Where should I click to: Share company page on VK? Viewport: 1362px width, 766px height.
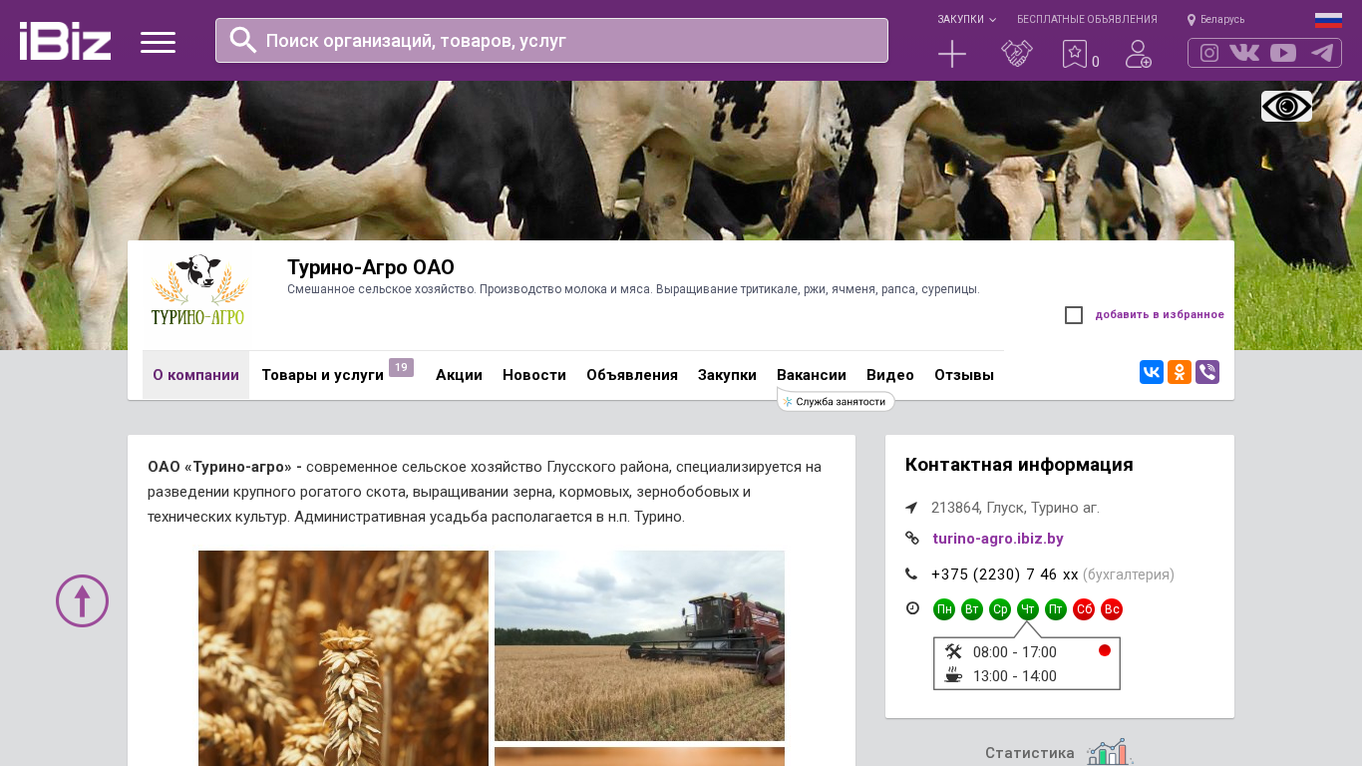click(1152, 372)
